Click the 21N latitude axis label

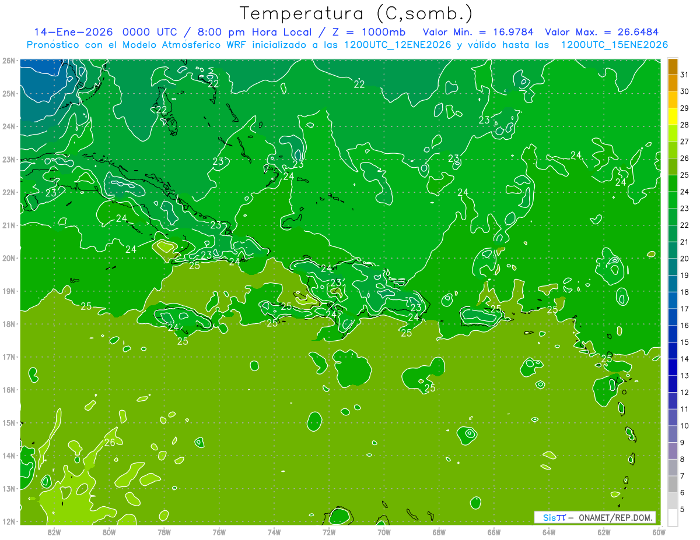pyautogui.click(x=9, y=225)
